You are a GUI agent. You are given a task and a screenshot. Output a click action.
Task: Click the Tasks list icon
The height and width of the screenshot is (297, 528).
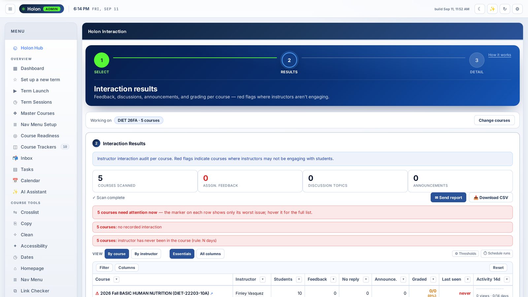pos(15,170)
